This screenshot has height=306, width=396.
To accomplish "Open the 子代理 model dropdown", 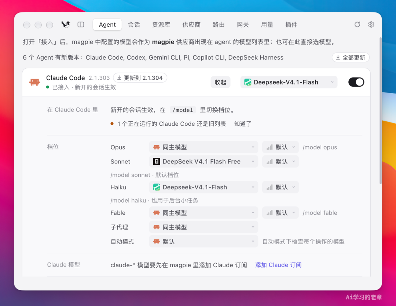I will [203, 227].
